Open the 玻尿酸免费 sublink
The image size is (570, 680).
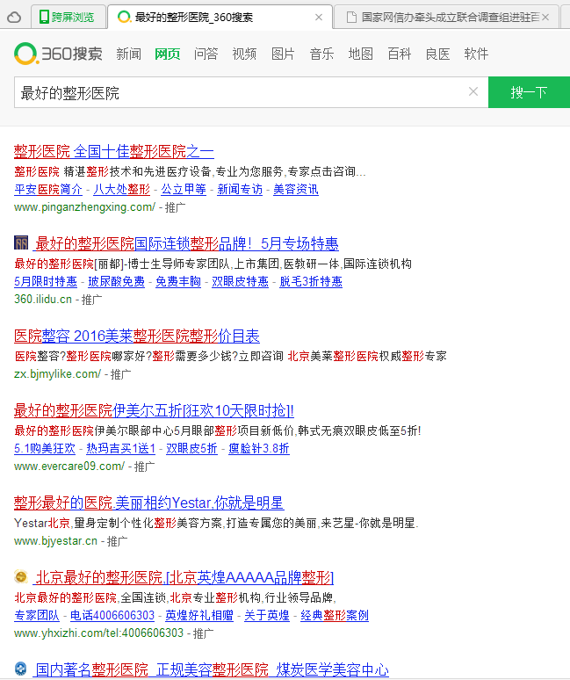coord(116,282)
